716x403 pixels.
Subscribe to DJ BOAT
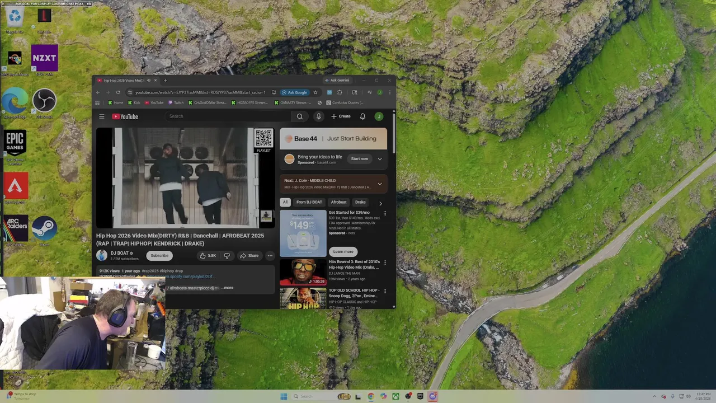[159, 256]
